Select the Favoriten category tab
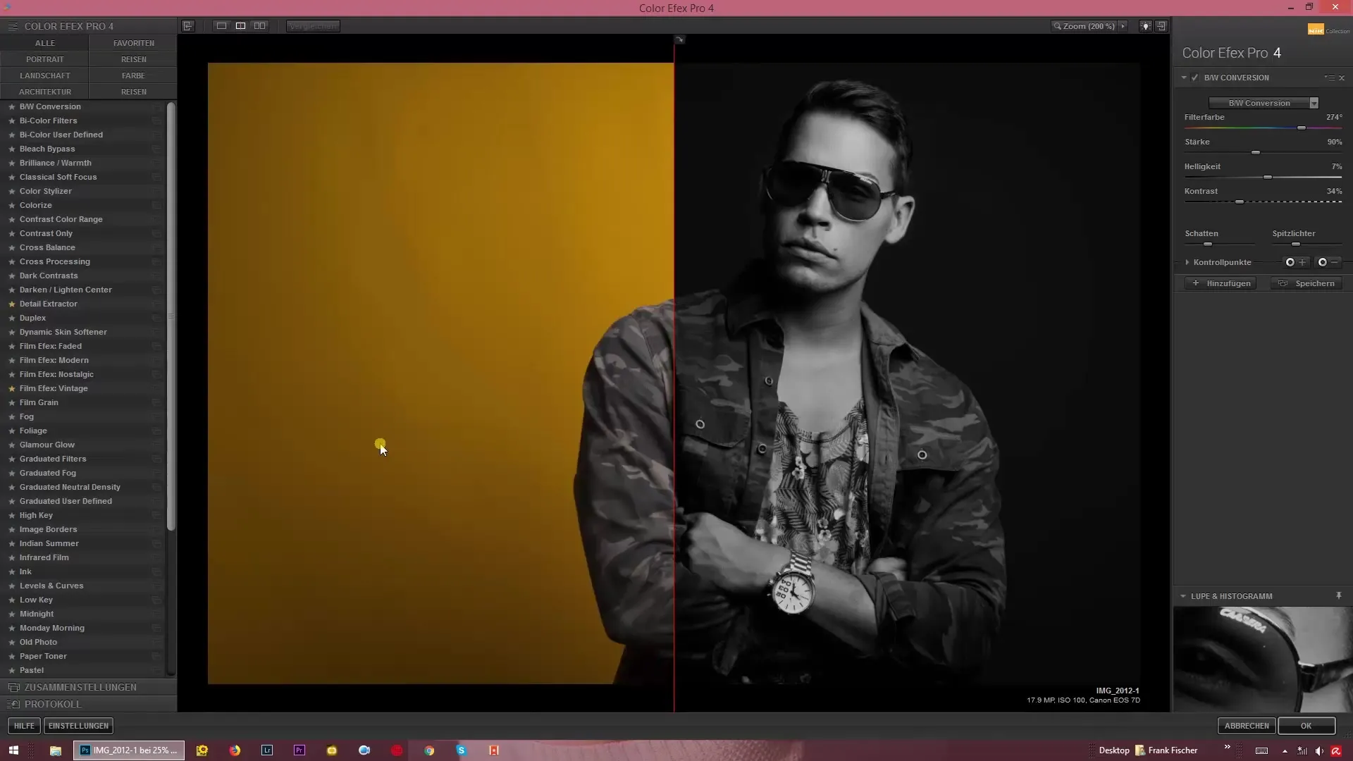Image resolution: width=1353 pixels, height=761 pixels. 133,43
